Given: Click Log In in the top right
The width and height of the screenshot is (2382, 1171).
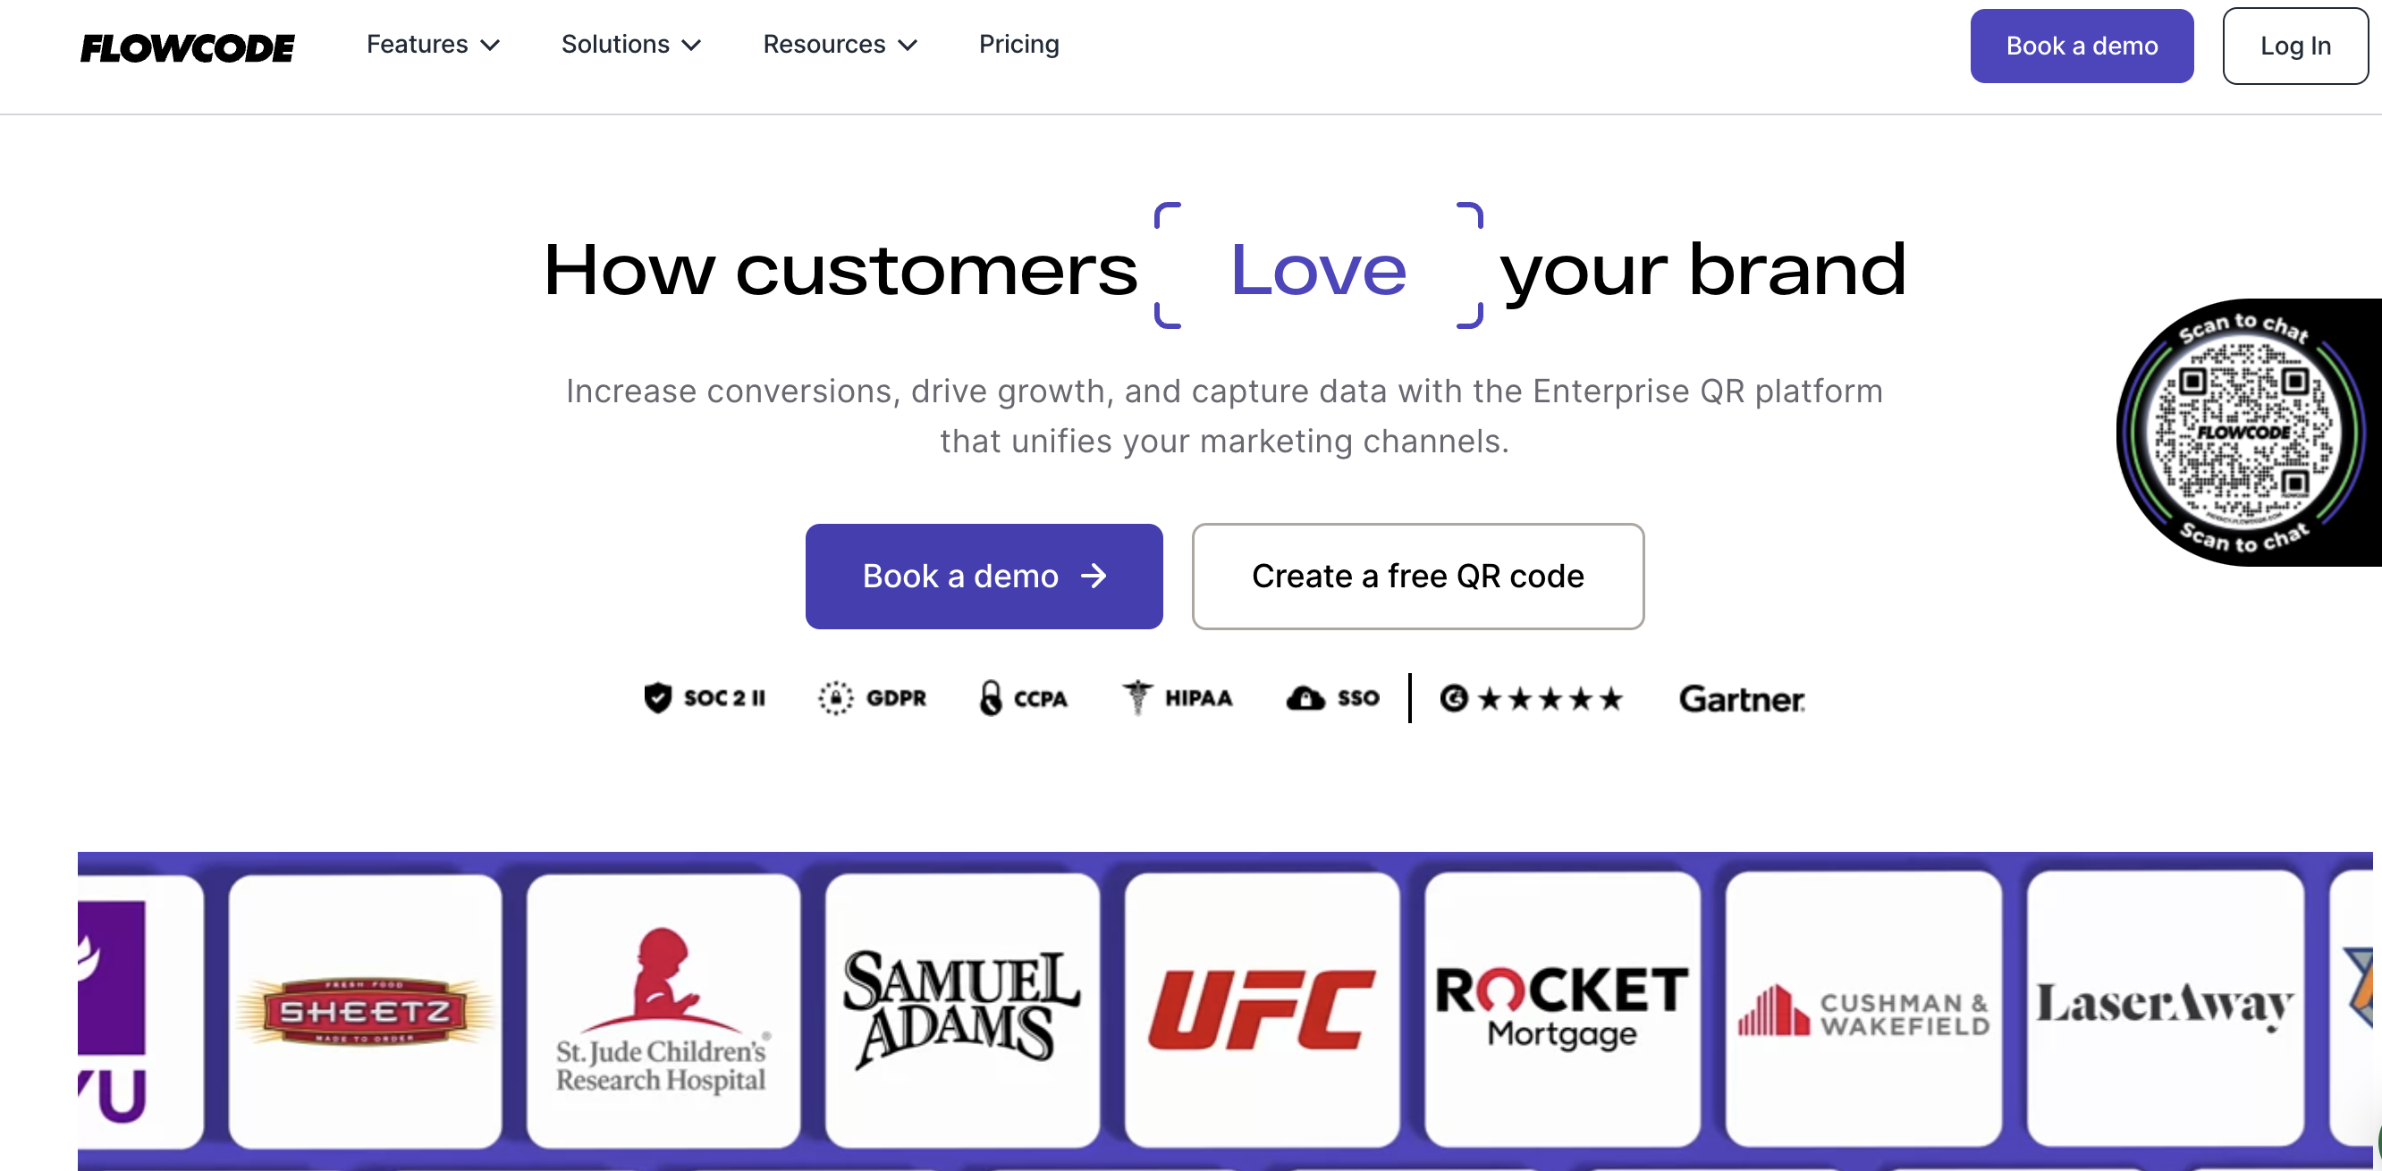Looking at the screenshot, I should tap(2295, 46).
